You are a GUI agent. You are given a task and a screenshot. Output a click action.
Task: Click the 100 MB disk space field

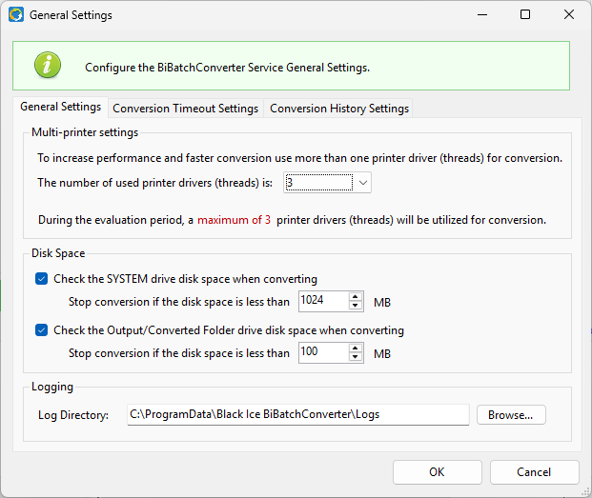pos(323,352)
